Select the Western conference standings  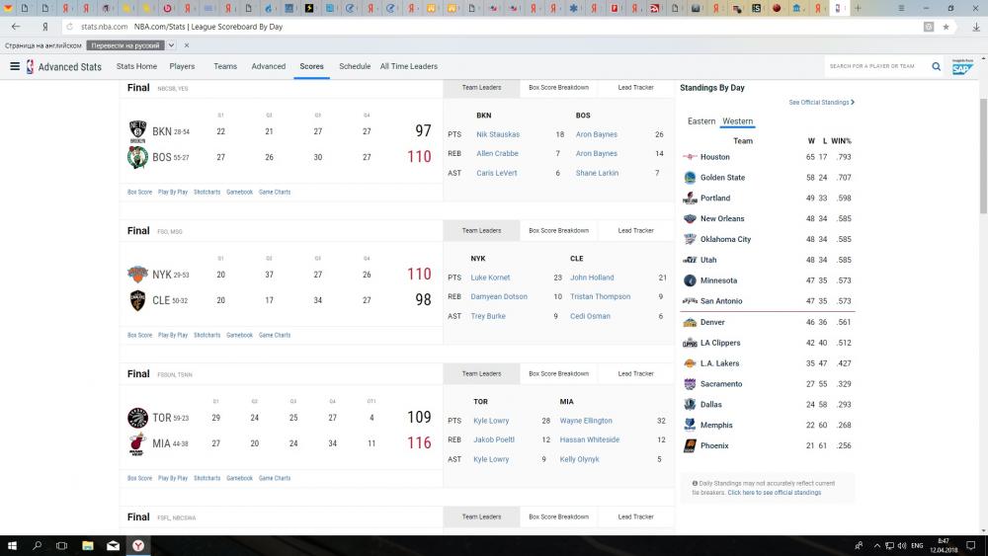tap(737, 121)
